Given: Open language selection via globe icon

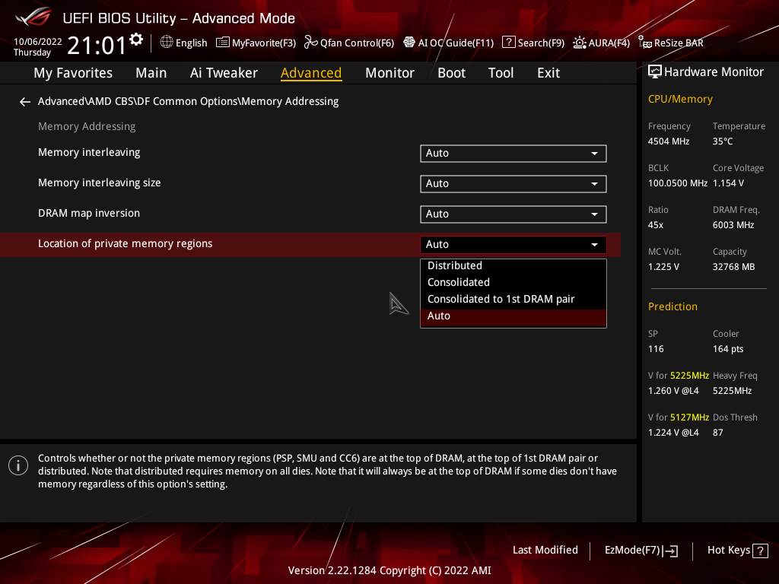Looking at the screenshot, I should click(x=167, y=43).
